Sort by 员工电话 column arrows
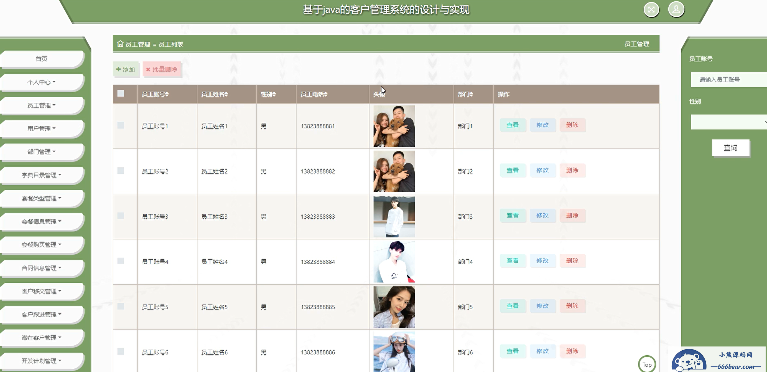The height and width of the screenshot is (372, 767). click(x=325, y=94)
